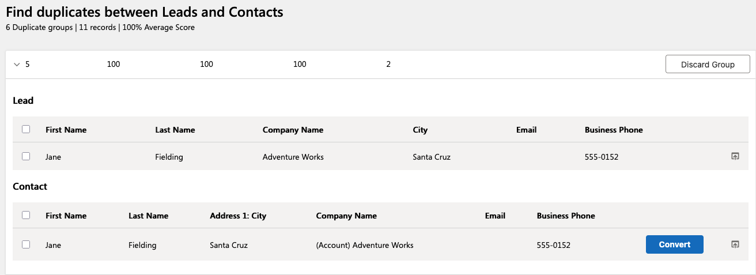The height and width of the screenshot is (275, 756).
Task: Click the Lead Last Name column header
Action: tap(175, 130)
